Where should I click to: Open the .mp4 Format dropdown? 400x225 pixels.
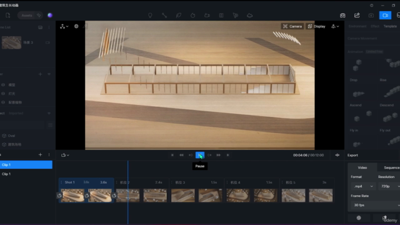pos(363,186)
